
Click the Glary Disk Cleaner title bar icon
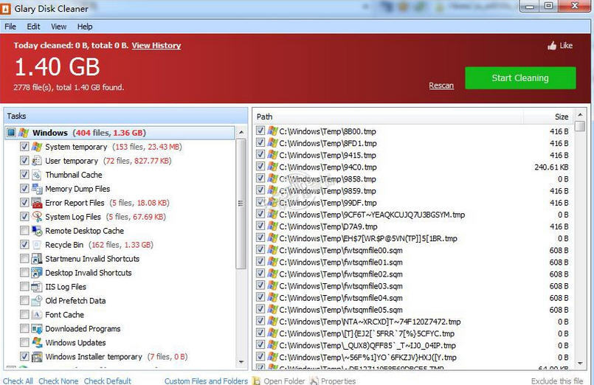click(x=5, y=8)
